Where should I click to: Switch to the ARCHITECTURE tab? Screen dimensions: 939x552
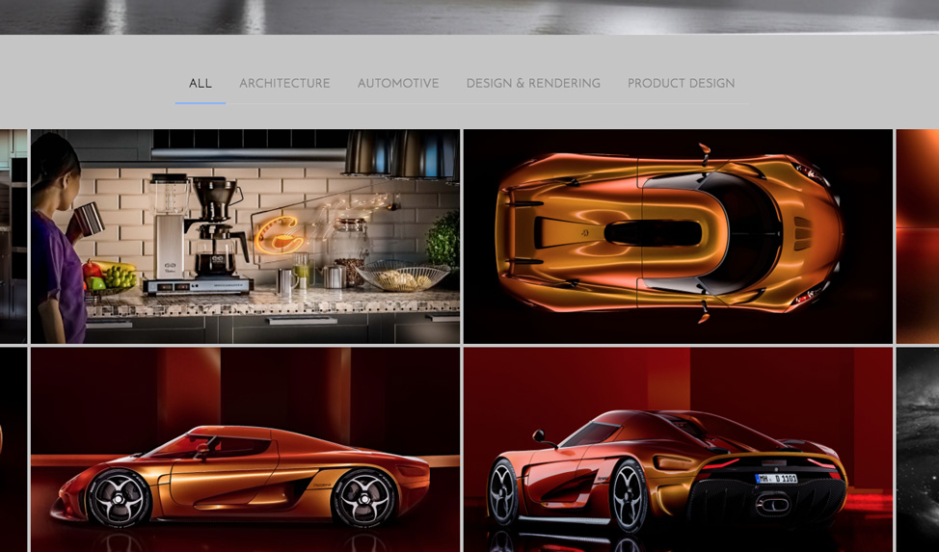click(x=284, y=83)
